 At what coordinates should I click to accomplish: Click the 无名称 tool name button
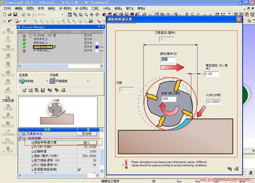pyautogui.click(x=87, y=134)
